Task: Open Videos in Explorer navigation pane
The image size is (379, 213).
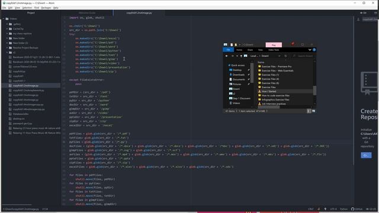Action: [x=236, y=103]
